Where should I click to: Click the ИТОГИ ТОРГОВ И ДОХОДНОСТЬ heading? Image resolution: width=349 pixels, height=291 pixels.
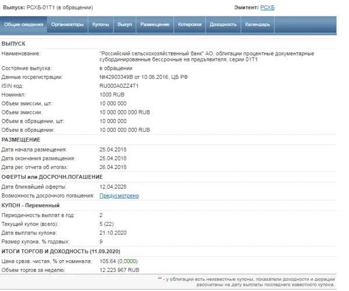(60, 252)
